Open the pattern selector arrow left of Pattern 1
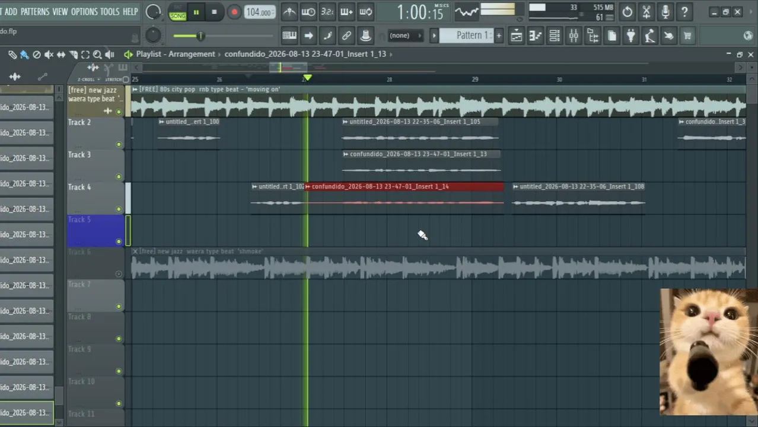The width and height of the screenshot is (758, 427). tap(434, 36)
